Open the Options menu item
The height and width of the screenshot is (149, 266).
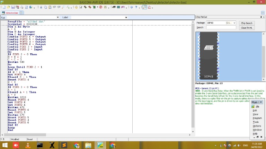257,126
